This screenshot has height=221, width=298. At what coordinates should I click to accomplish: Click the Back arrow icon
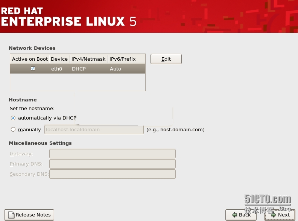(234, 215)
